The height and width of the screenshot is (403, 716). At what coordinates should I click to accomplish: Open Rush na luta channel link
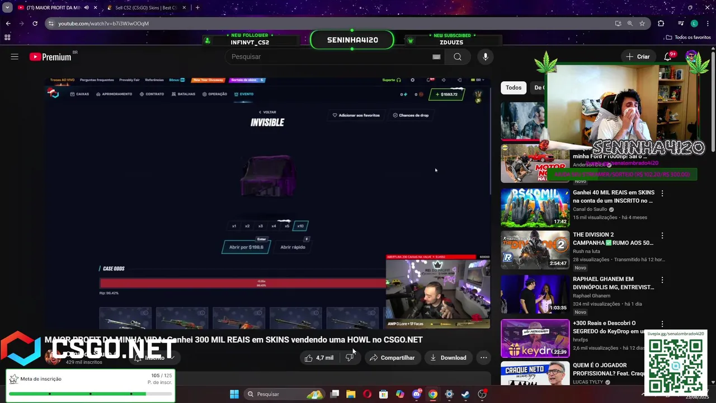point(586,251)
